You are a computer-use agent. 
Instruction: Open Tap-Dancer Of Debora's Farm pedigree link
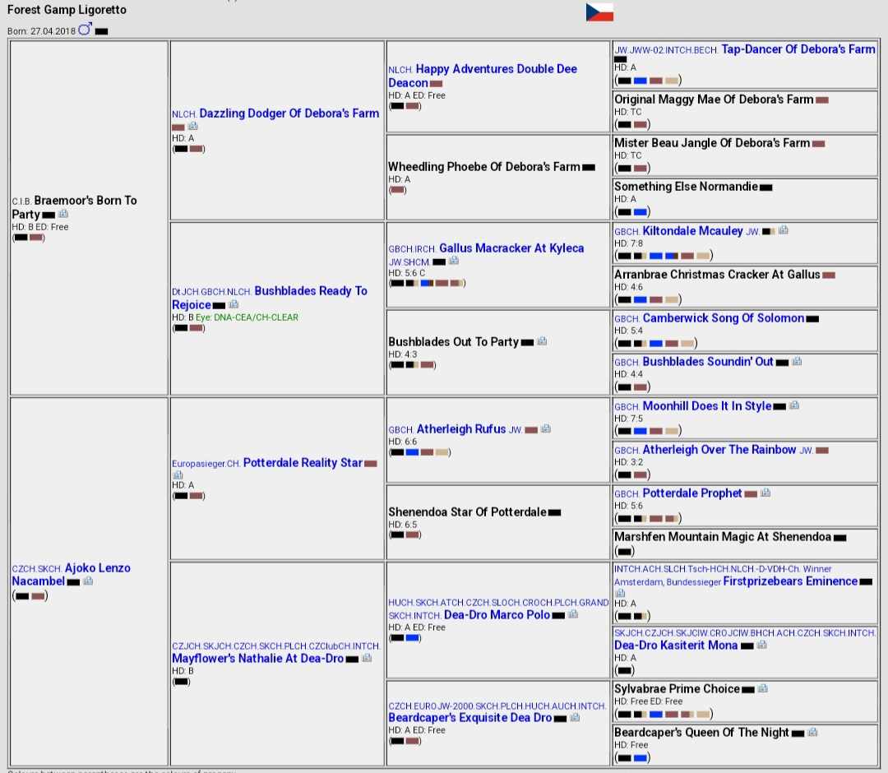coord(798,49)
